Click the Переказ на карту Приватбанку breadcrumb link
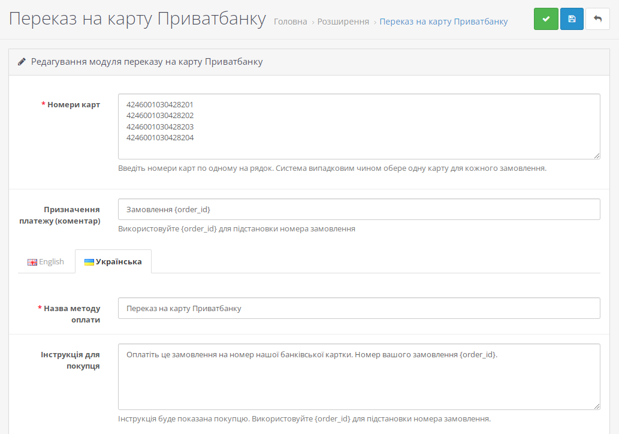Screen dimensions: 619x434 [x=443, y=22]
